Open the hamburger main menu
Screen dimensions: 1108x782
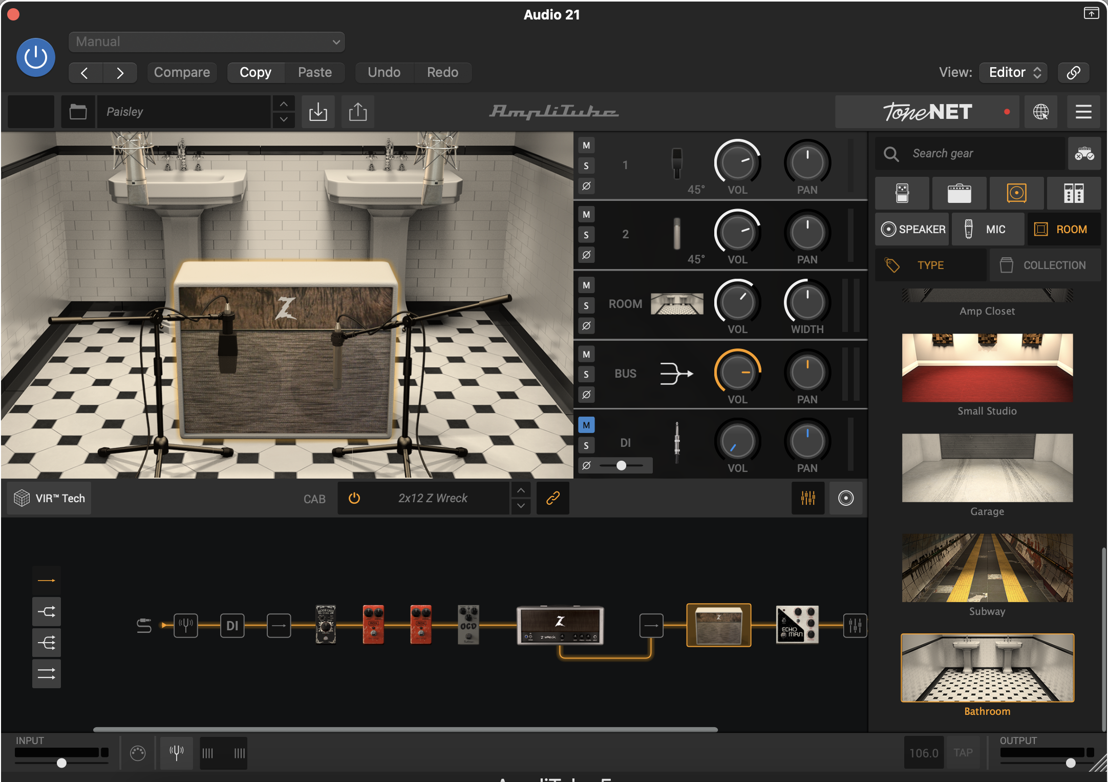tap(1083, 112)
